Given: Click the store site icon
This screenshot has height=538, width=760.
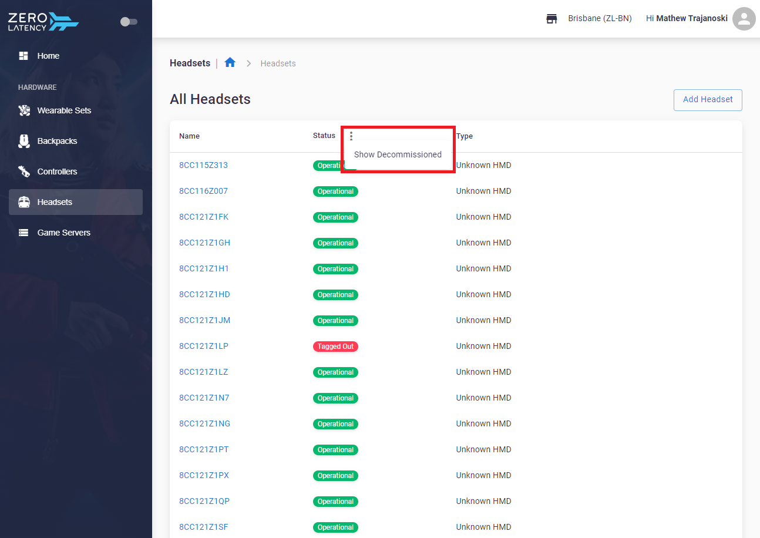Looking at the screenshot, I should (551, 19).
